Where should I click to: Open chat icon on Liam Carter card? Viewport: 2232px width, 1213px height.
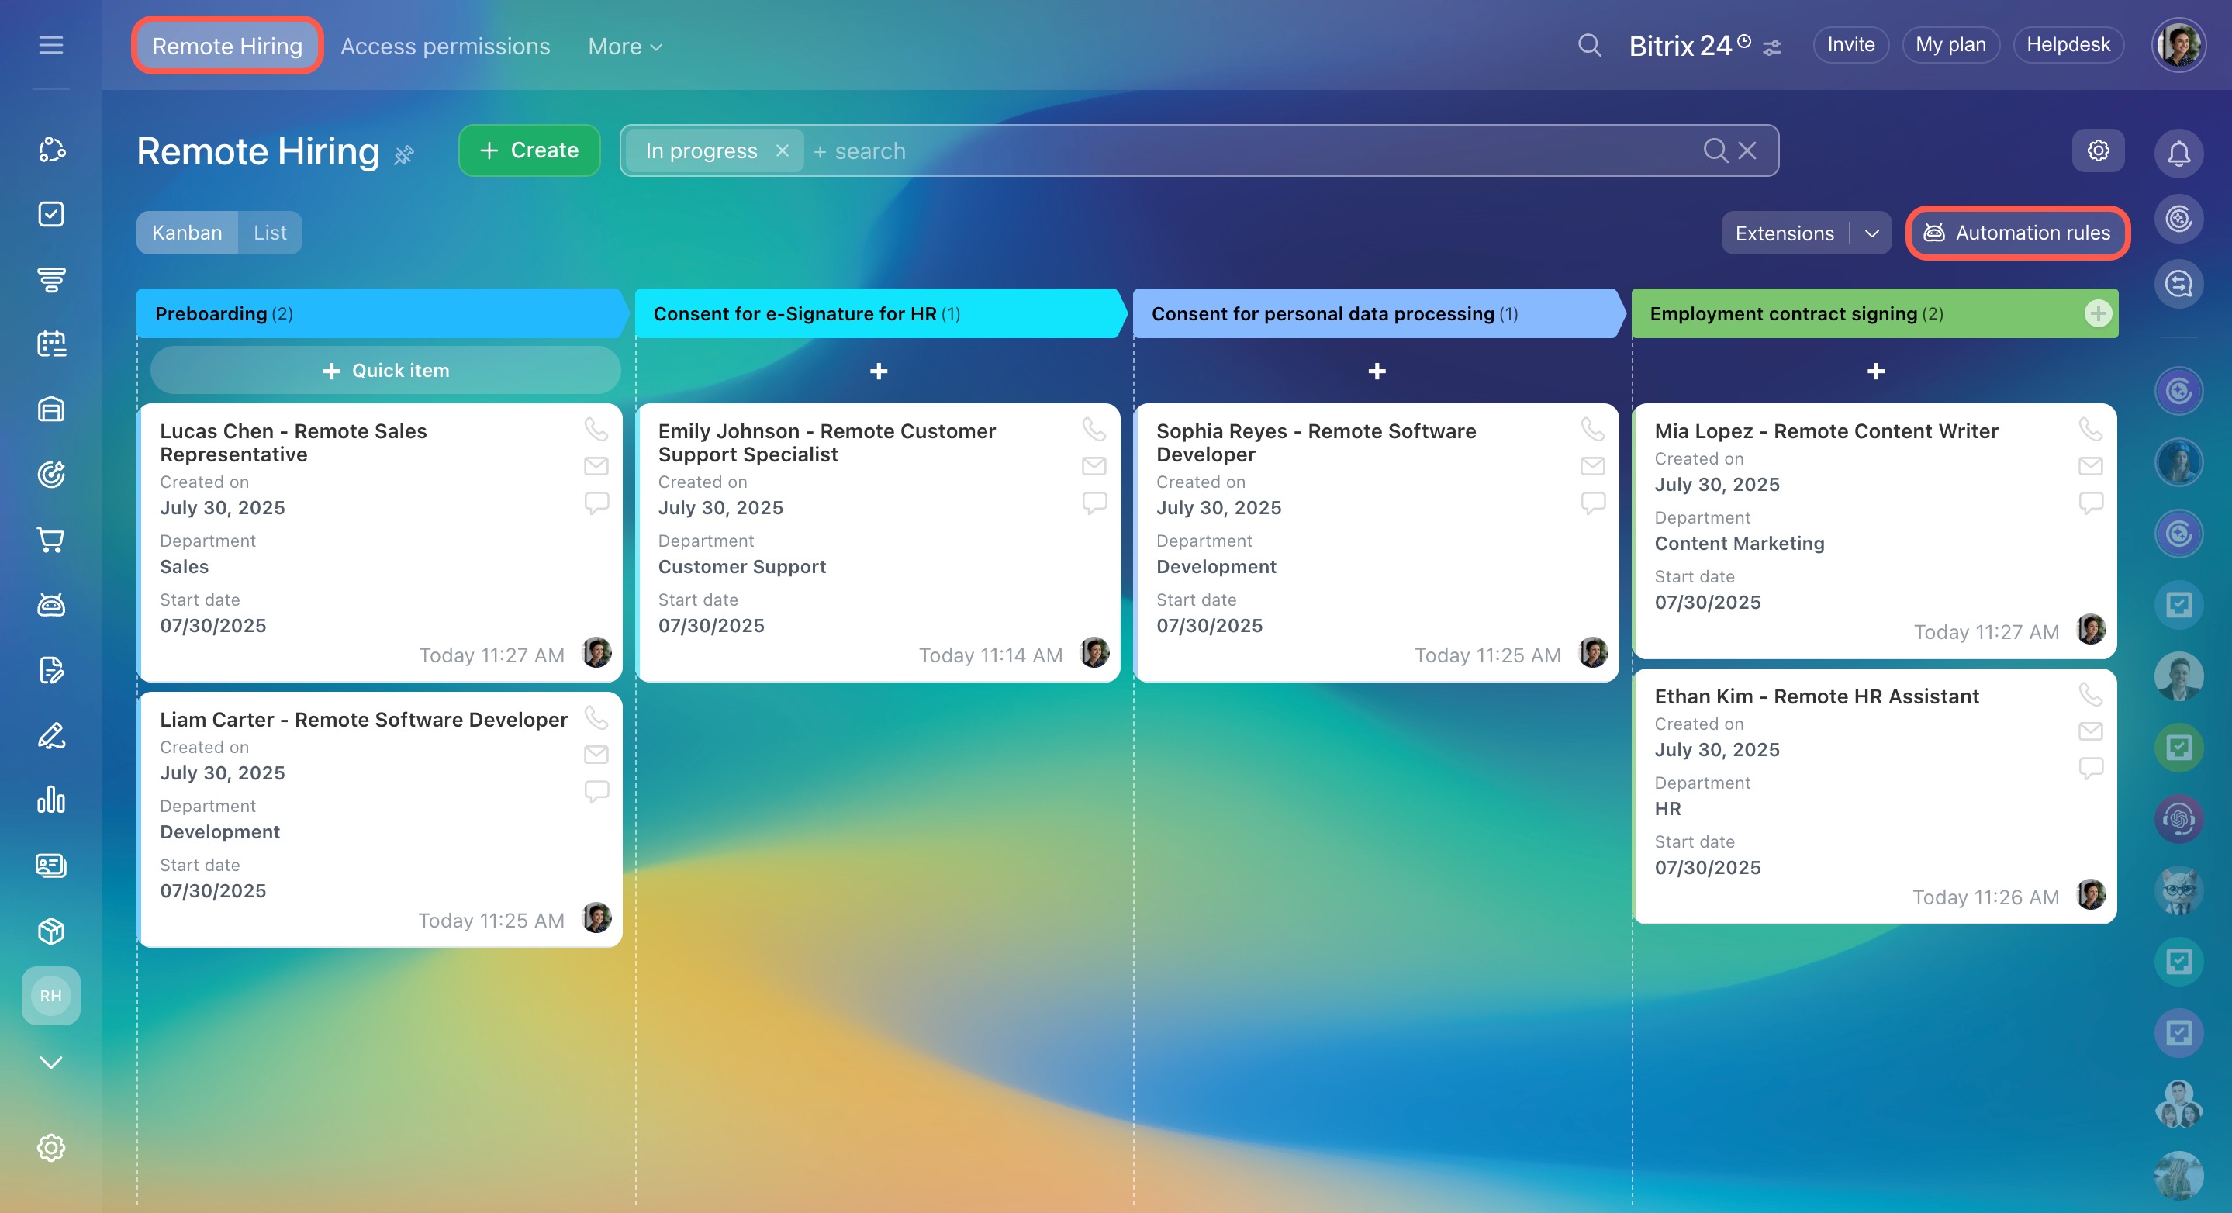click(596, 792)
